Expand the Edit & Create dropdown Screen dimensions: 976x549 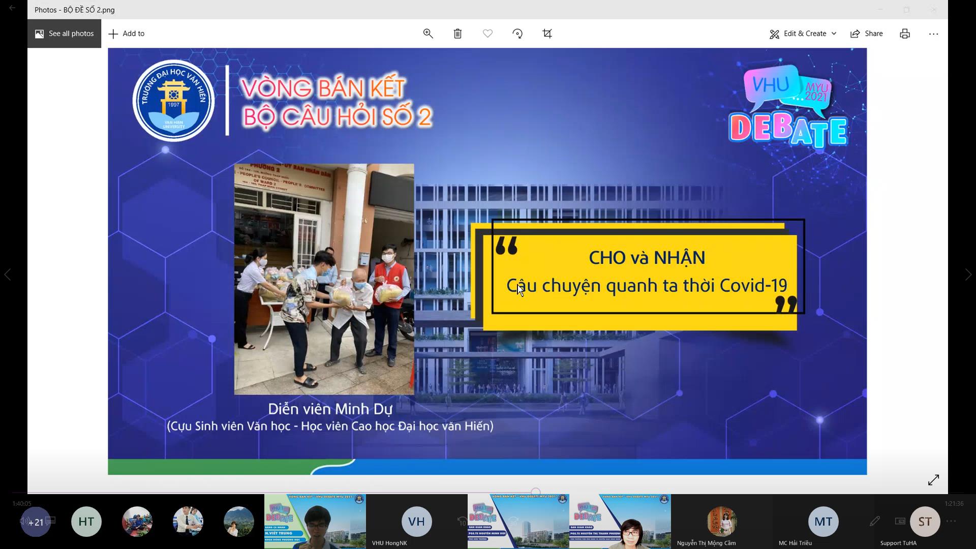803,34
